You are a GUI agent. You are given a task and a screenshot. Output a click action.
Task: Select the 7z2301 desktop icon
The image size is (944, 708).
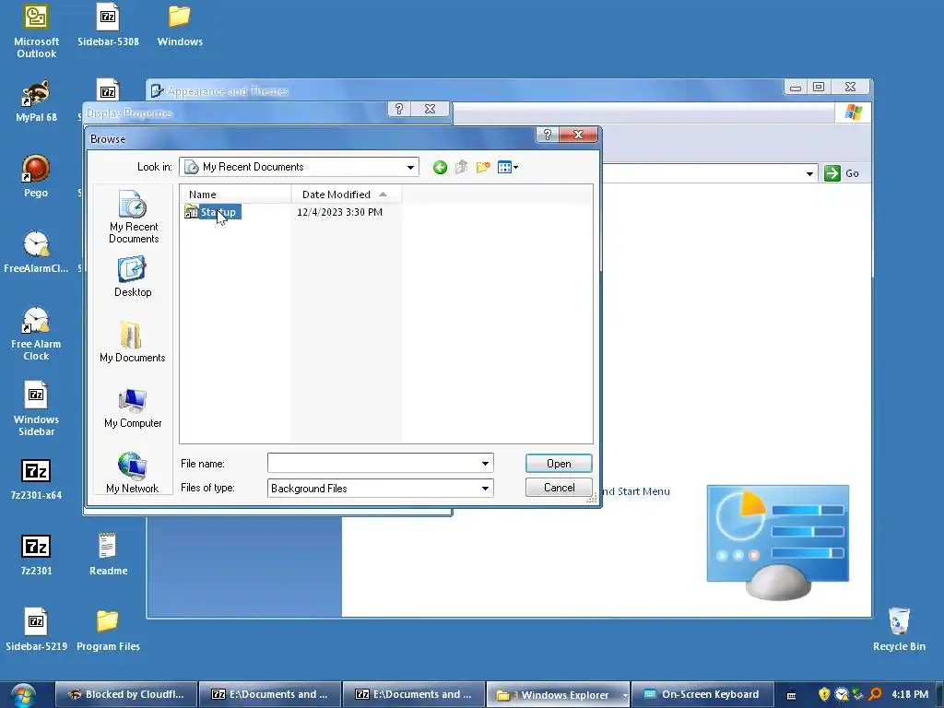[36, 554]
